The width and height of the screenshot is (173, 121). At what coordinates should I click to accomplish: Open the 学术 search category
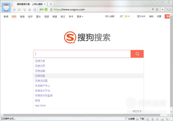71,17
